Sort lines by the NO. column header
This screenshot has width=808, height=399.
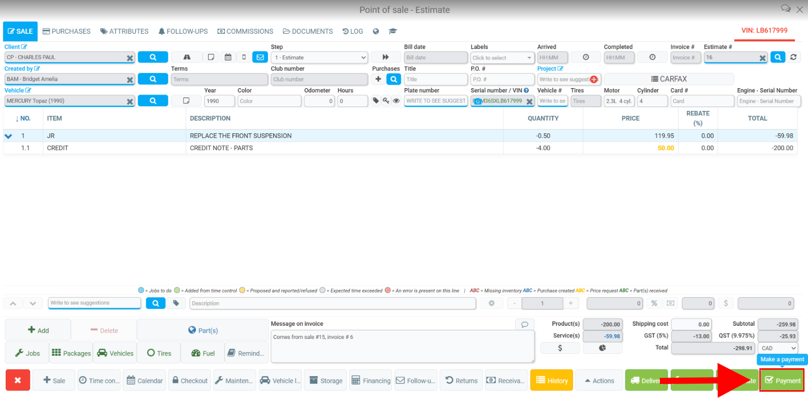point(23,118)
